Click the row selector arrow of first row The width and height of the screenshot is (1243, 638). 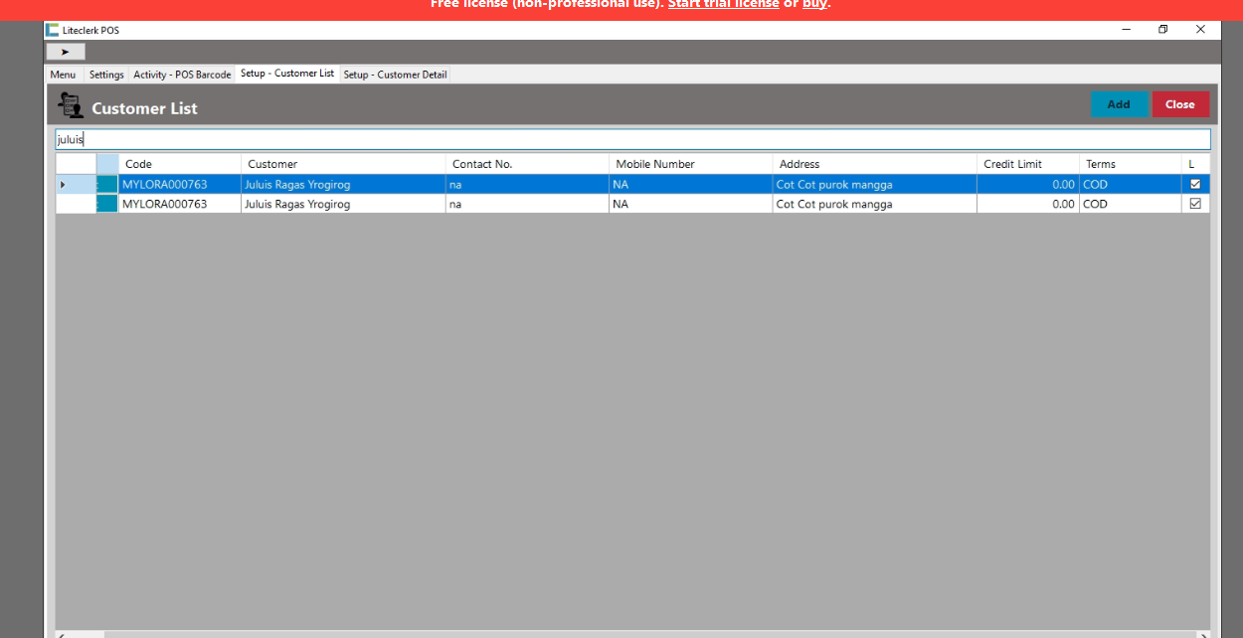(x=63, y=185)
